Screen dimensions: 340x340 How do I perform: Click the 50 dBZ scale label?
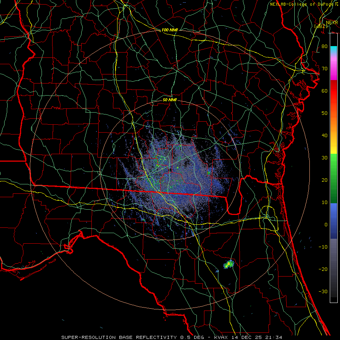[325, 113]
